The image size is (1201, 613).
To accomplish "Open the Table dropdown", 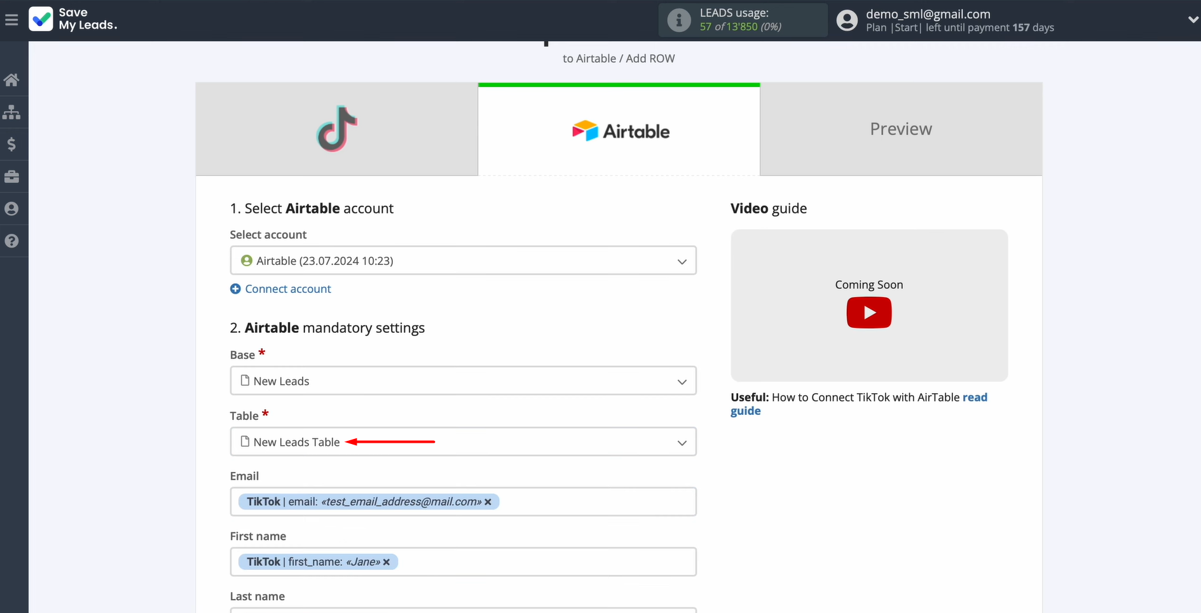I will [x=463, y=442].
